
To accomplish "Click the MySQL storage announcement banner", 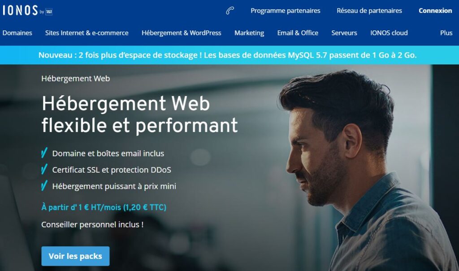I will click(227, 55).
